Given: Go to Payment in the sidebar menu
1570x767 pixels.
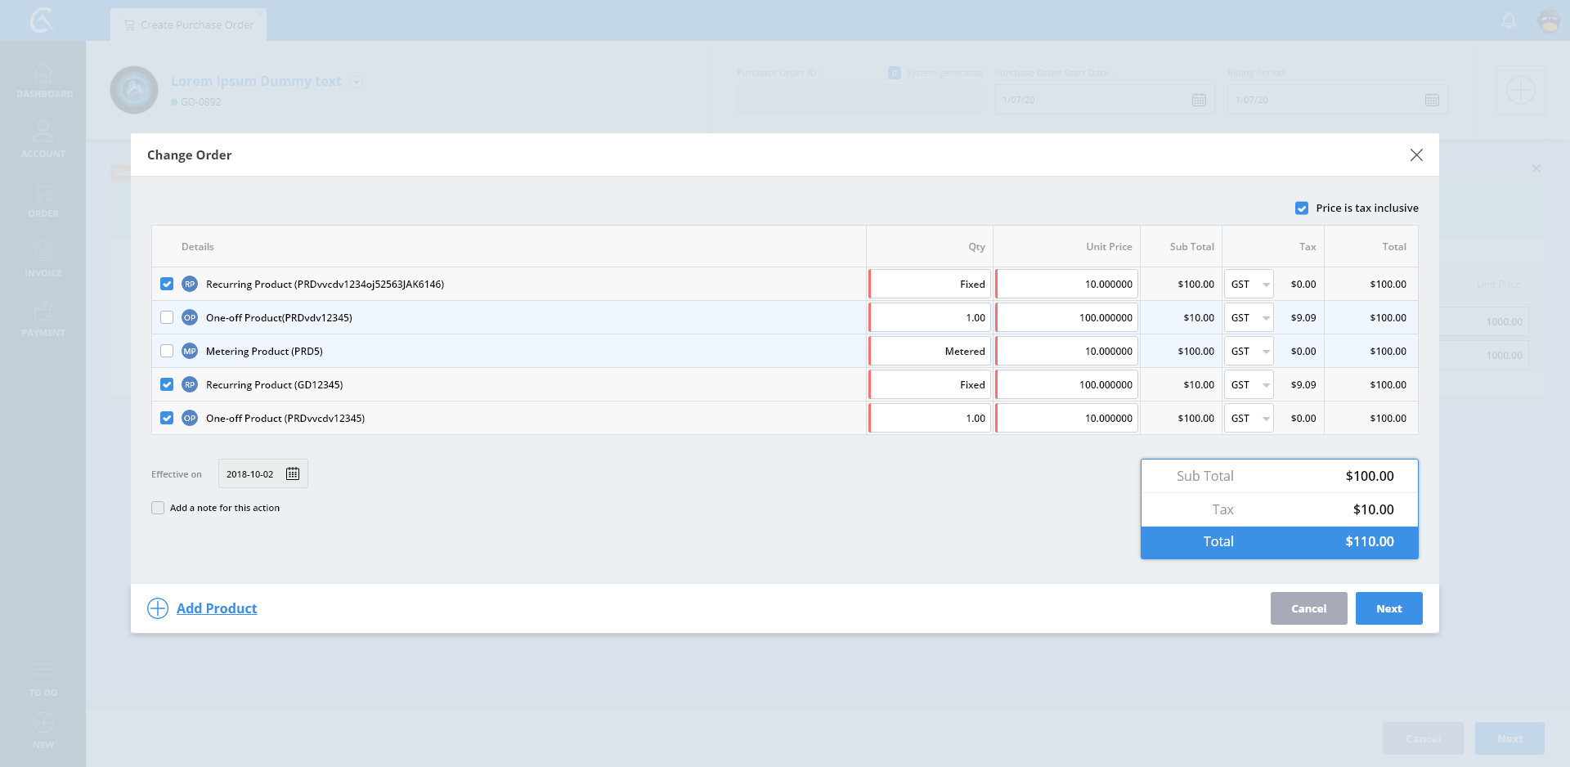Looking at the screenshot, I should pyautogui.click(x=43, y=320).
